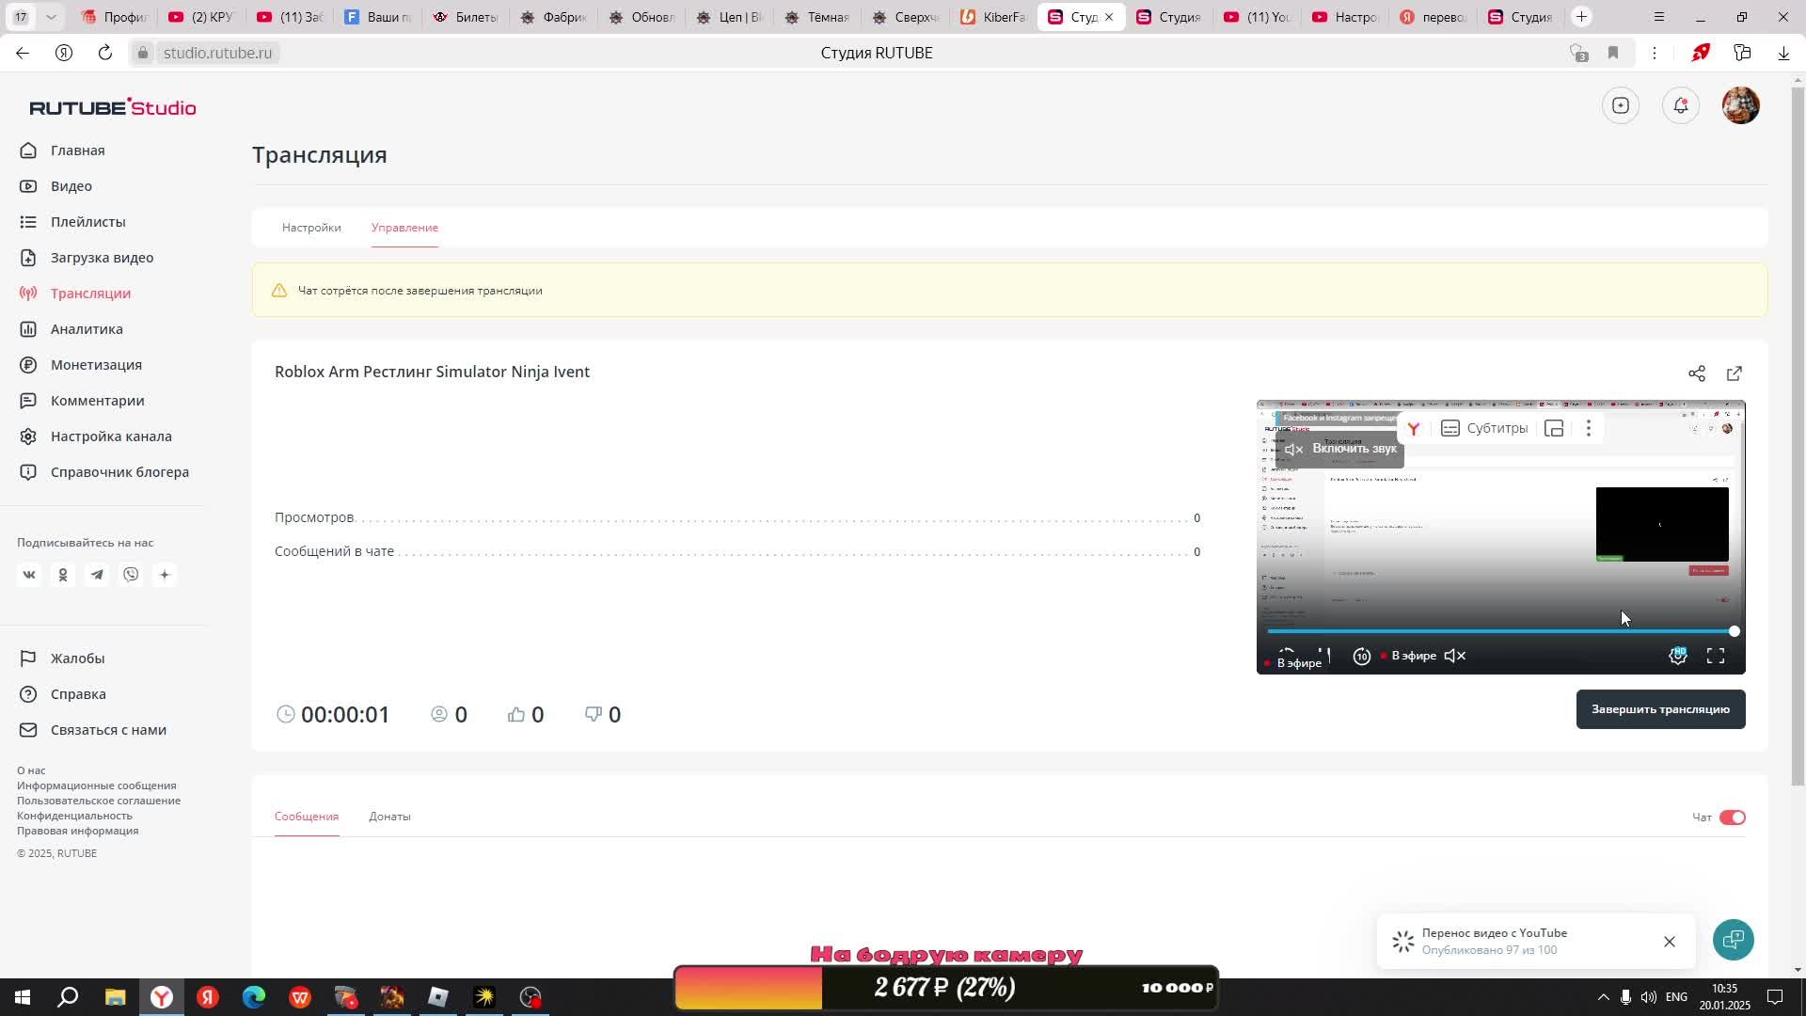Viewport: 1806px width, 1016px height.
Task: Rewind 10 seconds in the player
Action: click(x=1361, y=656)
